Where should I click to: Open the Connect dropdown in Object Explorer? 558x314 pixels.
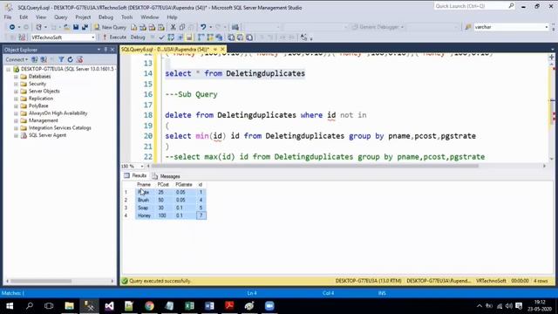(x=17, y=59)
